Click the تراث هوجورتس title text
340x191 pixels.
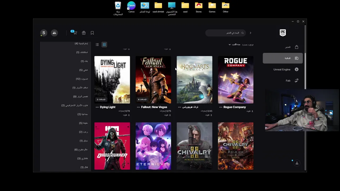(x=190, y=107)
